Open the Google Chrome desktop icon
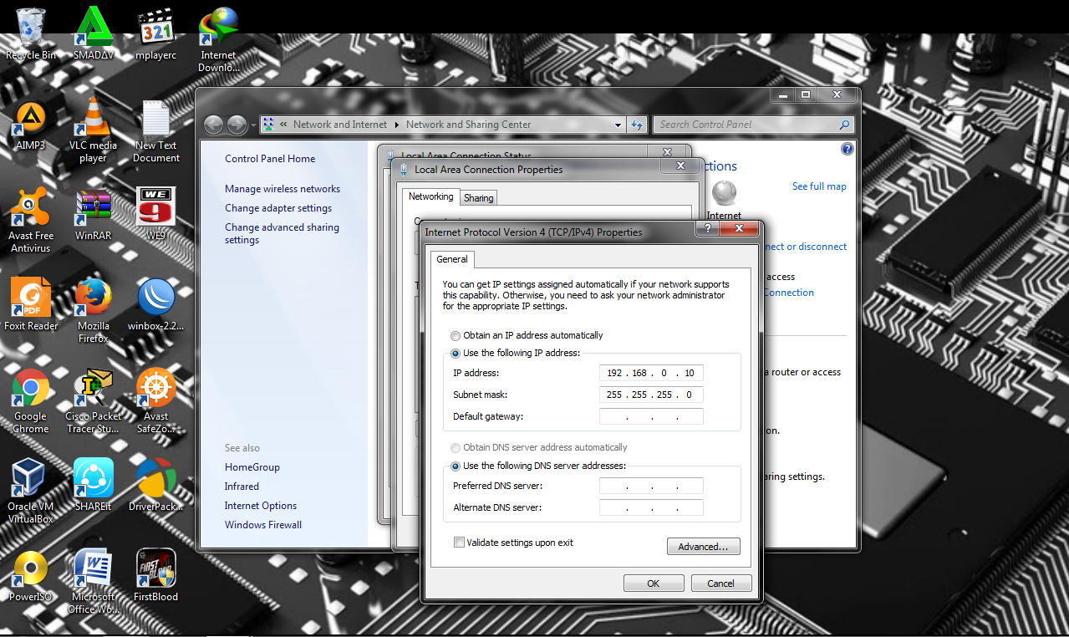This screenshot has height=637, width=1069. coord(31,401)
